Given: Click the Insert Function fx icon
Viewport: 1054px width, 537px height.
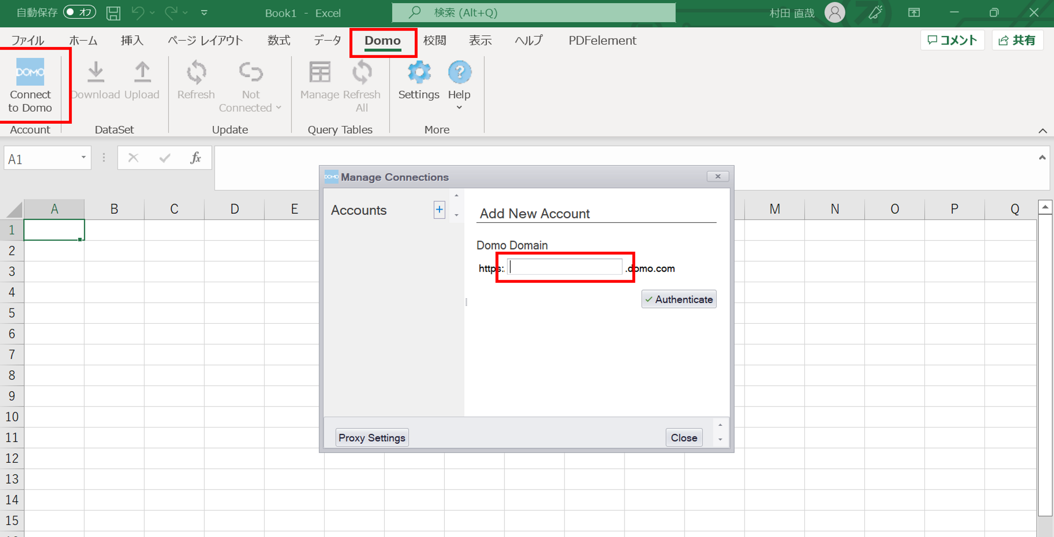Looking at the screenshot, I should tap(196, 157).
